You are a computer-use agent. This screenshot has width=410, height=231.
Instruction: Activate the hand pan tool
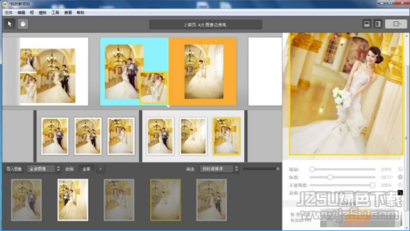pyautogui.click(x=23, y=24)
